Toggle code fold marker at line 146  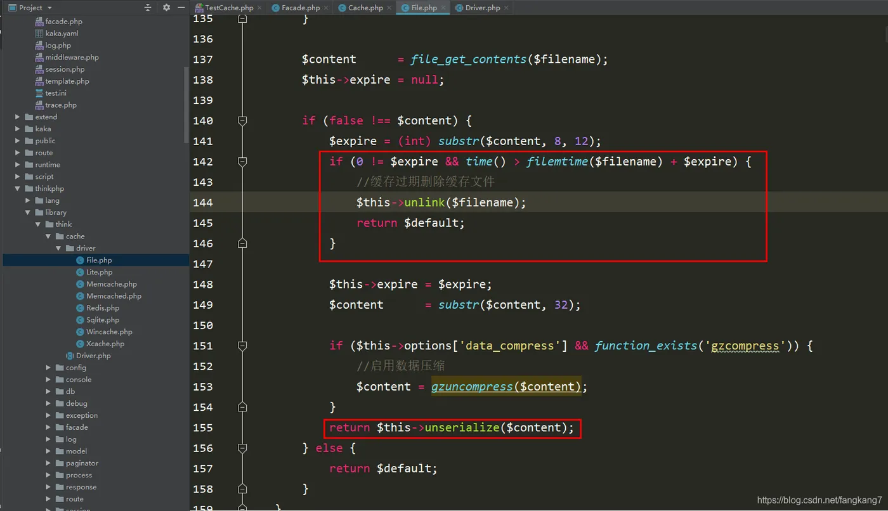[x=242, y=243]
